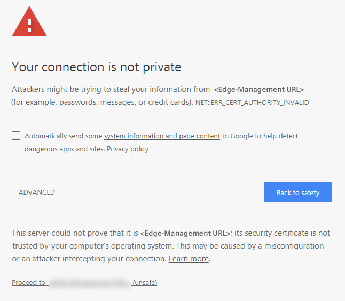Viewport: 345px width, 301px height.
Task: Click the red warning triangle icon
Action: point(29,24)
